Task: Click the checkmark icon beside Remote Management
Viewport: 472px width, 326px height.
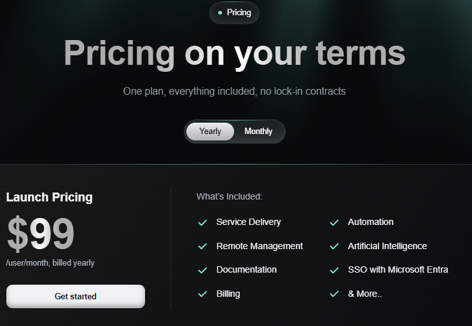Action: click(203, 247)
